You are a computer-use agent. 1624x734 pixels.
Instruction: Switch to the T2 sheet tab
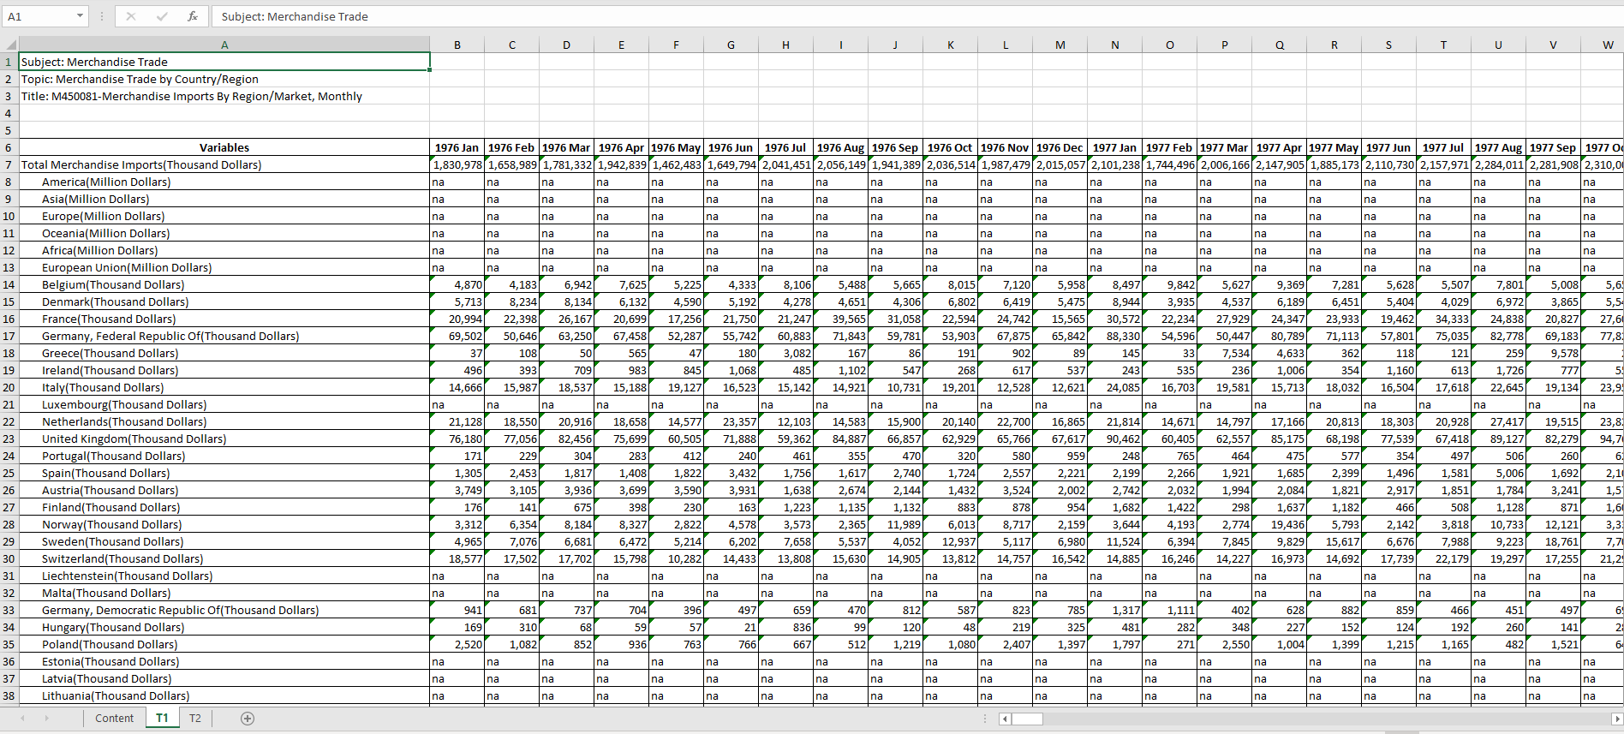(x=195, y=719)
